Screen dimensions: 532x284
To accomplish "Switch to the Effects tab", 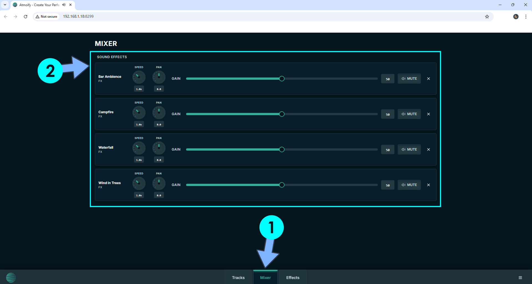I will (x=292, y=277).
